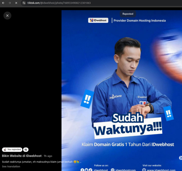Click the browser forward arrow
Screen dimensions: 182x171
[10, 3]
